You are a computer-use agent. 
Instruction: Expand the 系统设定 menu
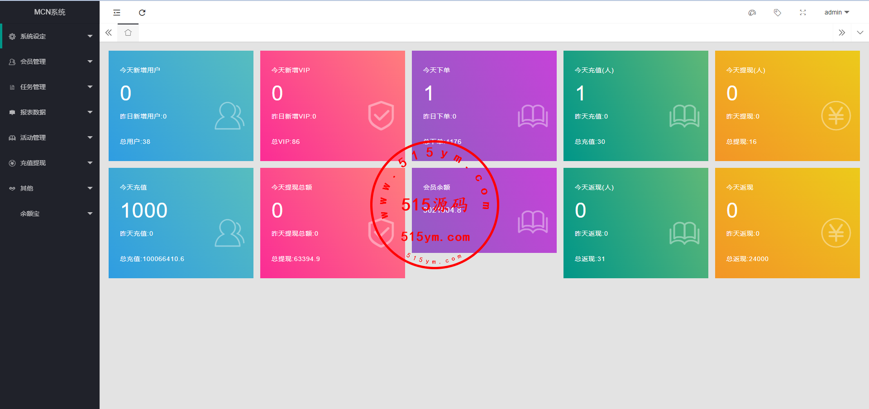(50, 36)
